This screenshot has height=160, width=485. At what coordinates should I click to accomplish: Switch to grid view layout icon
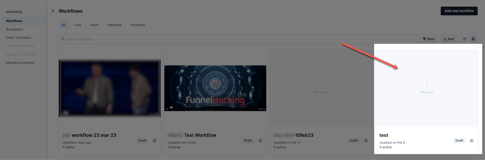(473, 39)
